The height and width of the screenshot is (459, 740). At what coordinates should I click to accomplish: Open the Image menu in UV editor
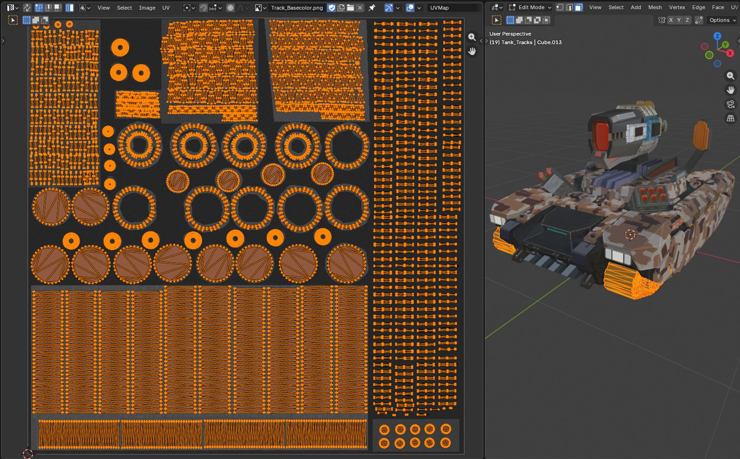(x=147, y=8)
